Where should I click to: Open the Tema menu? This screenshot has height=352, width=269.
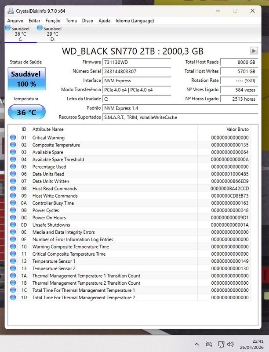[x=71, y=21]
